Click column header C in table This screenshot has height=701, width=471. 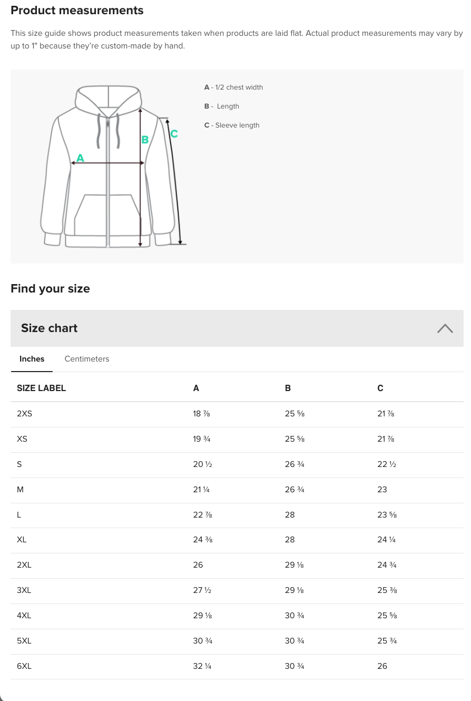[380, 388]
